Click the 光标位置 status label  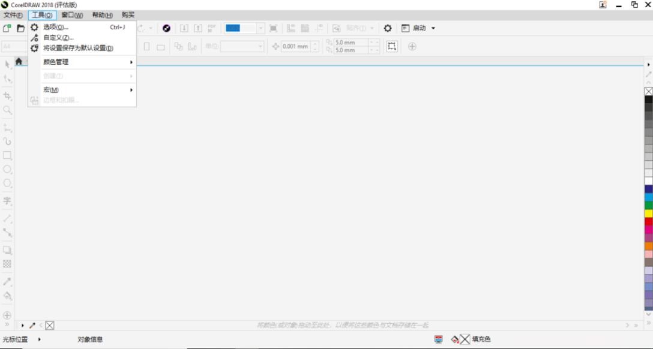pos(15,339)
